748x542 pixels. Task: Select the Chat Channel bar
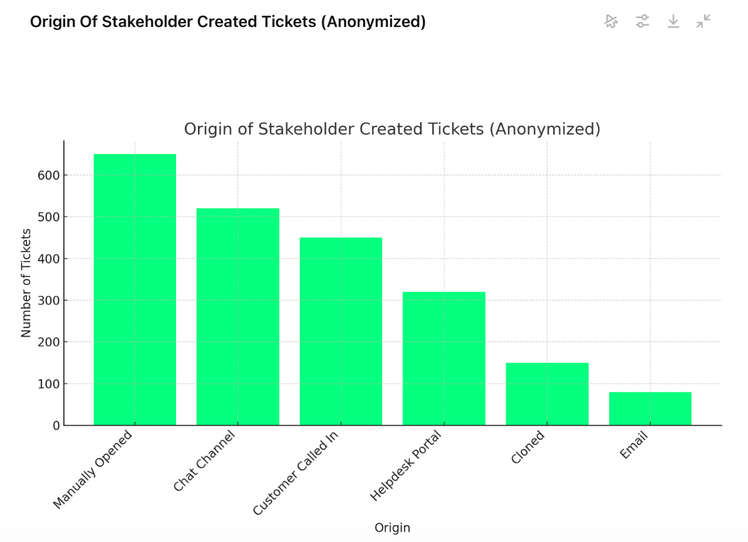[238, 317]
